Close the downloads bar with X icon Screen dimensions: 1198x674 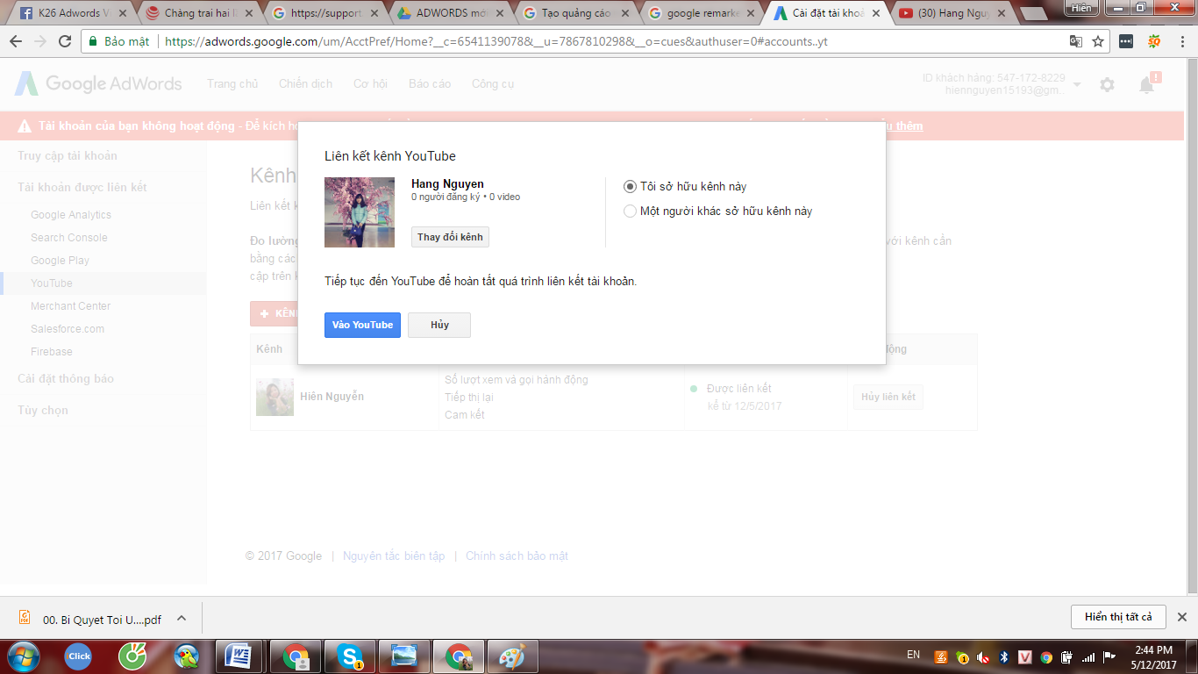pos(1181,617)
